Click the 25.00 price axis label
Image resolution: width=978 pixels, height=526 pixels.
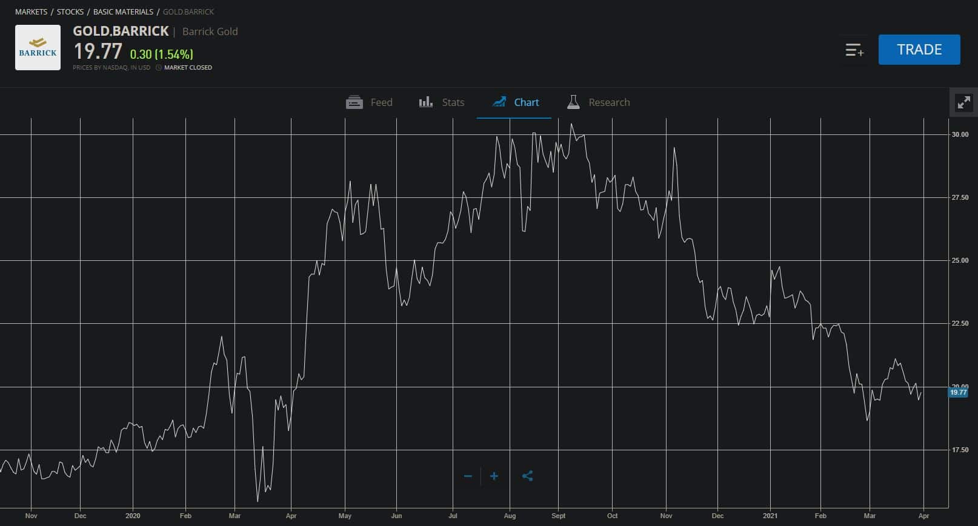(x=960, y=260)
